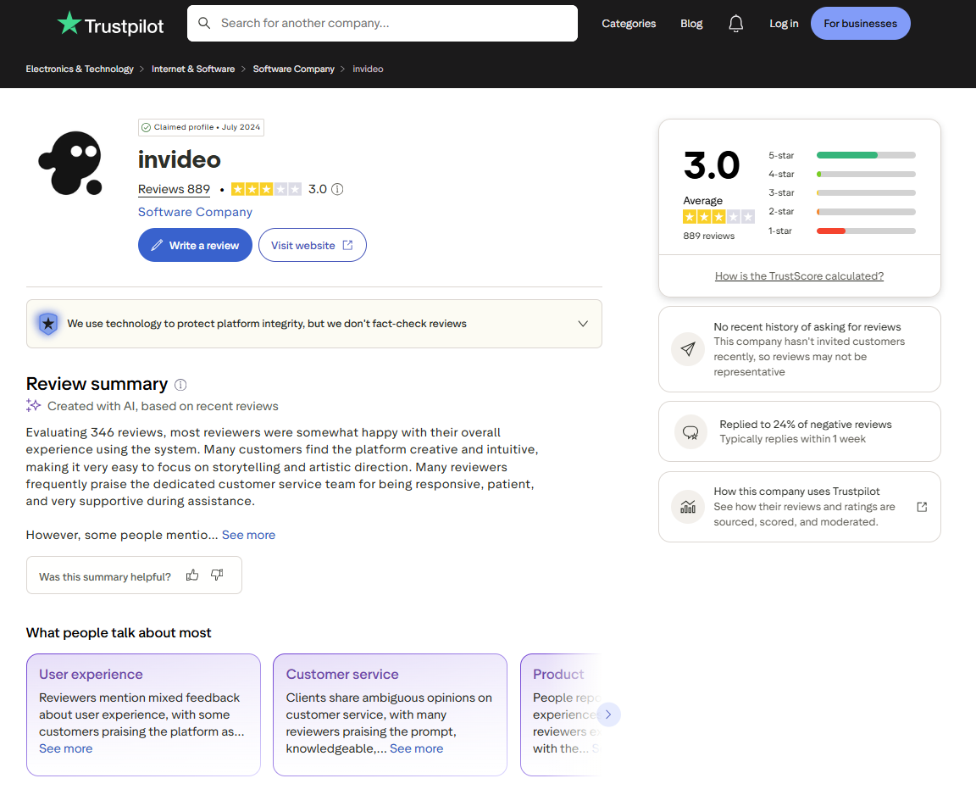Click the For businesses button
The image size is (976, 795).
[860, 24]
